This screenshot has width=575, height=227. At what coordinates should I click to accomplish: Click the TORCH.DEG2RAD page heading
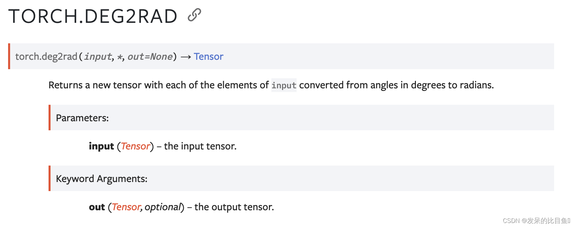[93, 16]
